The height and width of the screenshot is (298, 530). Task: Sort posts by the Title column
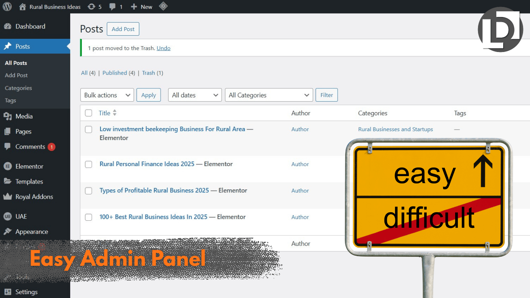point(105,113)
